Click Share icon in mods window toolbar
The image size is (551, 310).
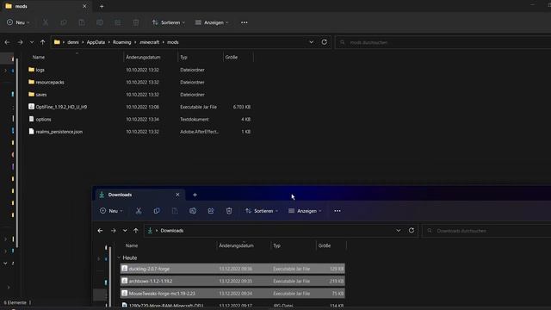click(118, 22)
